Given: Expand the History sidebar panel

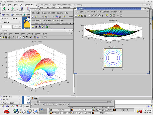Looking at the screenshot, I should 6,100.
